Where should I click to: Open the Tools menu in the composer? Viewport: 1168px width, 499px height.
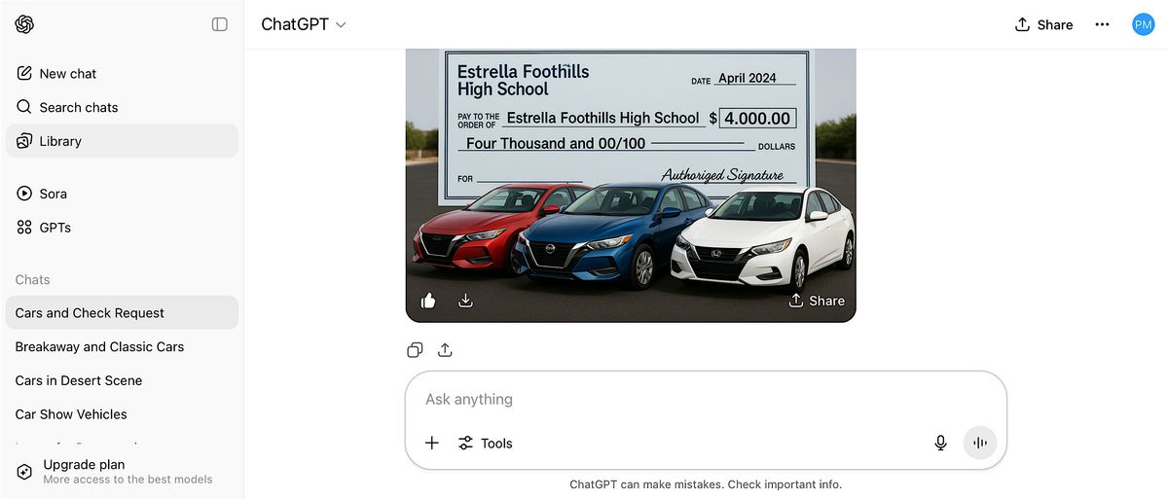pos(485,443)
